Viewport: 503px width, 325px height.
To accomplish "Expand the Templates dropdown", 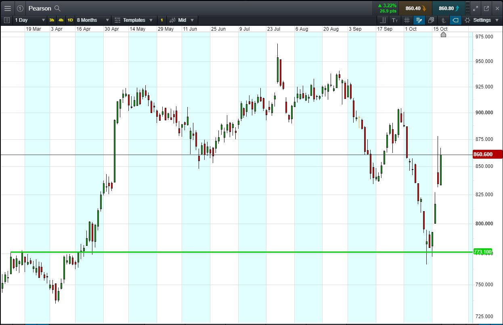I will (x=151, y=20).
